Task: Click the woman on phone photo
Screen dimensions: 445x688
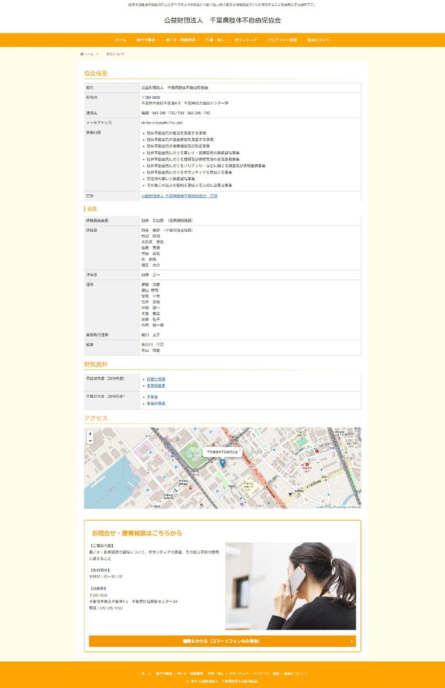Action: click(290, 585)
